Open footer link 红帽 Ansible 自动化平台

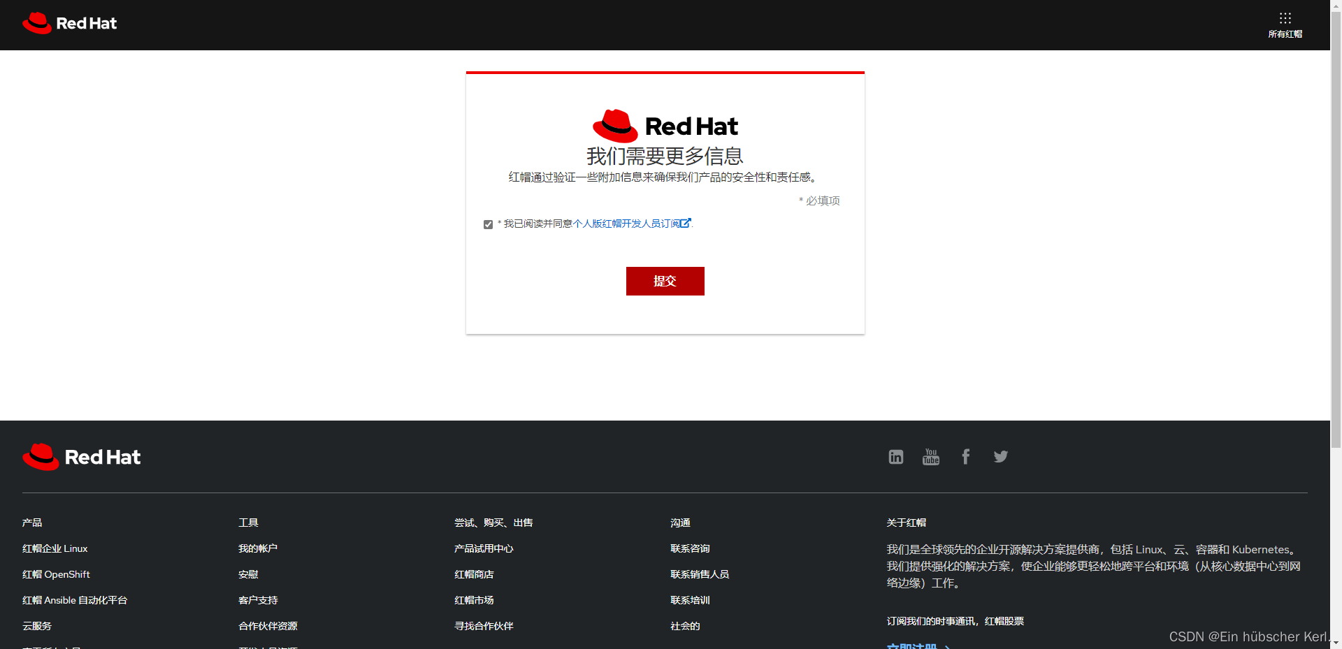(75, 600)
